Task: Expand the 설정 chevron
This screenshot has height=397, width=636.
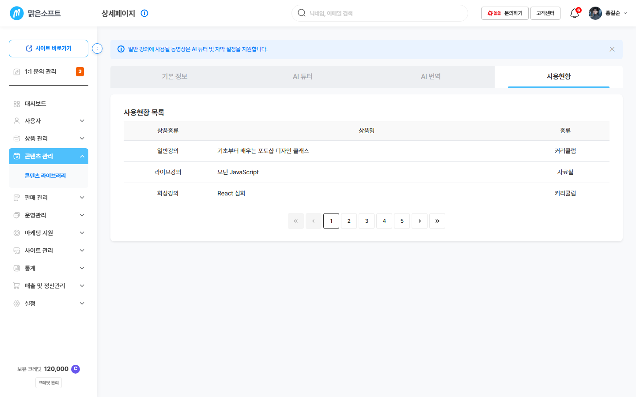Action: tap(82, 303)
